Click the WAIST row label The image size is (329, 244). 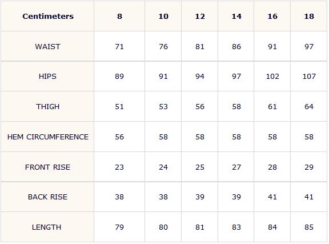(x=47, y=47)
